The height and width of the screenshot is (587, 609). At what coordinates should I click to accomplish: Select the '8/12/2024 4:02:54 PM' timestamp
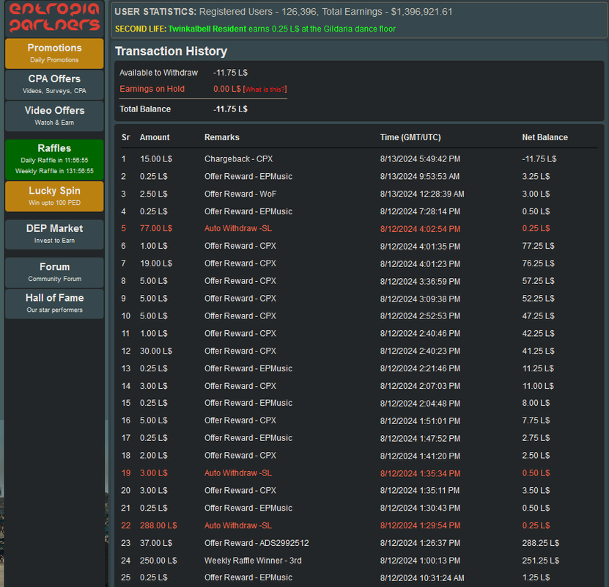[x=420, y=229]
